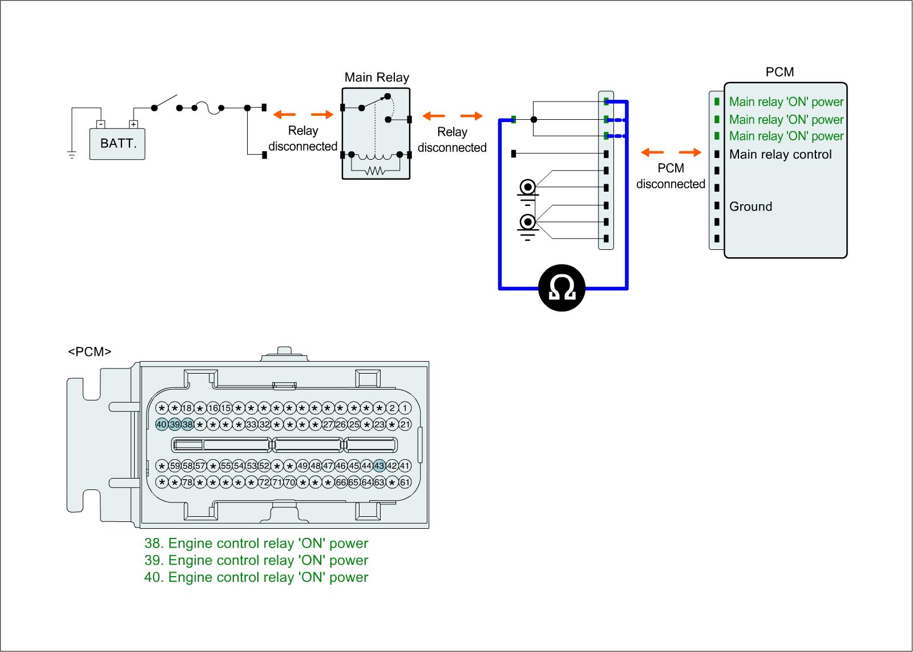The width and height of the screenshot is (913, 652).
Task: Click the orange arrows above PCM disconnected
Action: point(671,152)
